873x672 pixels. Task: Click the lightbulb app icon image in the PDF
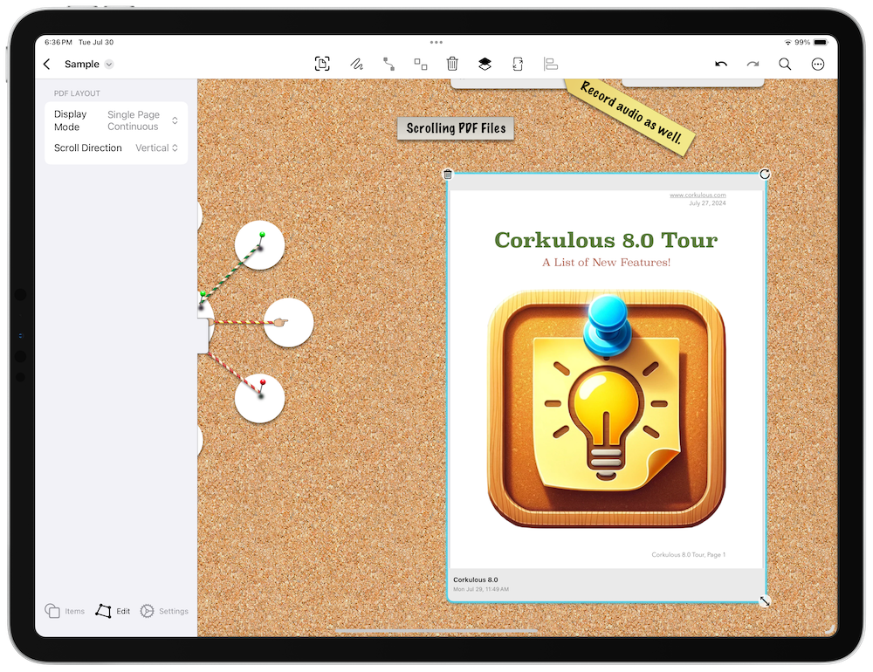(x=607, y=408)
